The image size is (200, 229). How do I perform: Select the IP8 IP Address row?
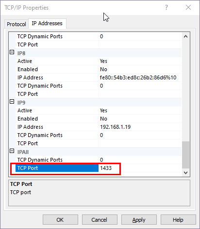(99, 77)
